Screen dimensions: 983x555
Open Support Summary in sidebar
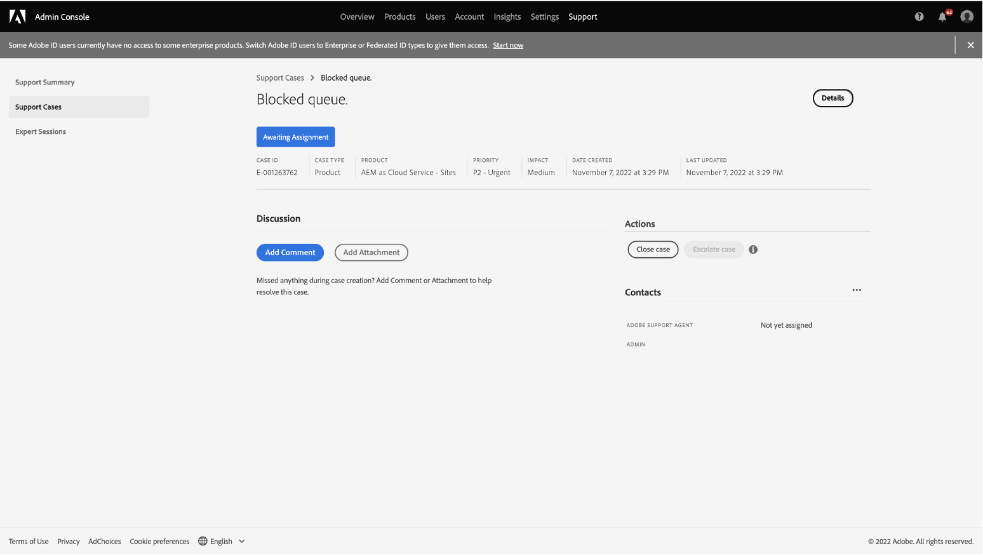79,83
